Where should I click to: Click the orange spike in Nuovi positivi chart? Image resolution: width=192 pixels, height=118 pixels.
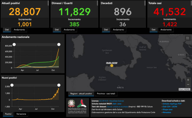click(58, 88)
